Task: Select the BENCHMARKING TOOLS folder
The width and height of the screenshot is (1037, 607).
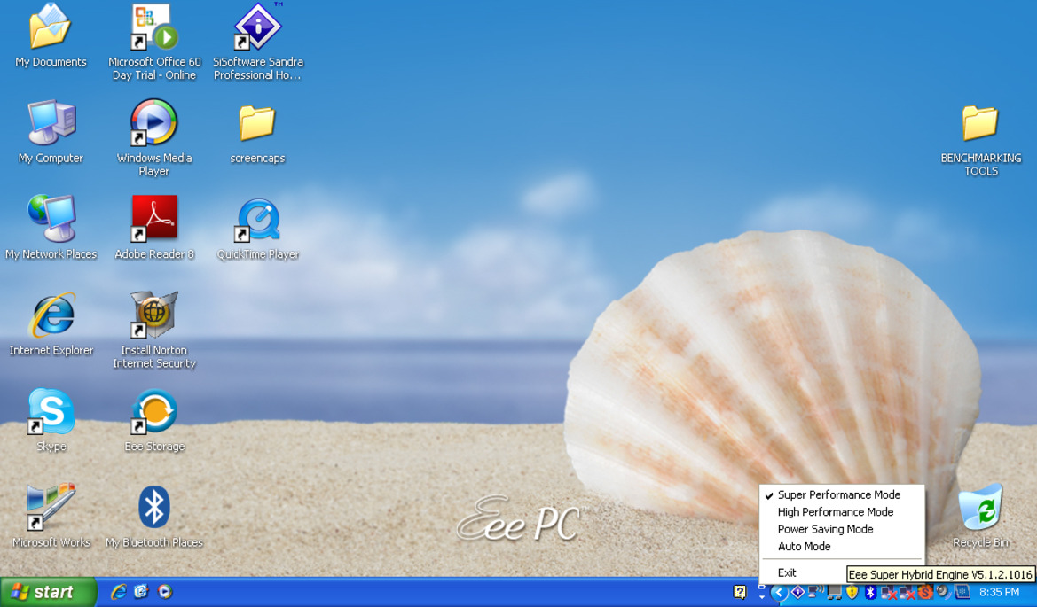Action: pos(981,142)
